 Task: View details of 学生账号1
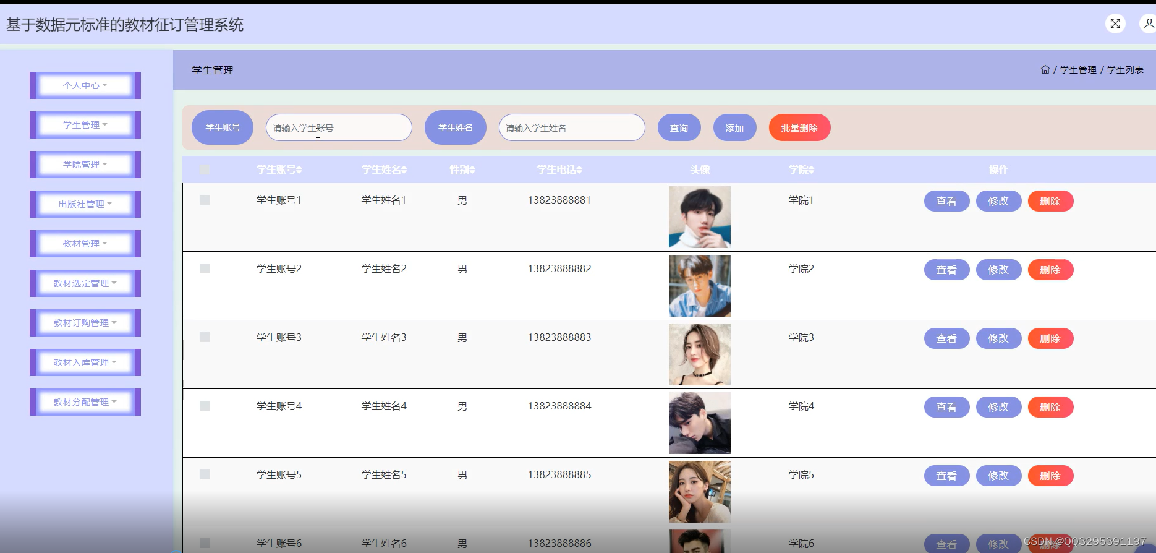click(946, 201)
